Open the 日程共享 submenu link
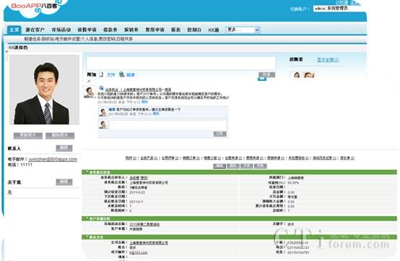 pyautogui.click(x=124, y=39)
